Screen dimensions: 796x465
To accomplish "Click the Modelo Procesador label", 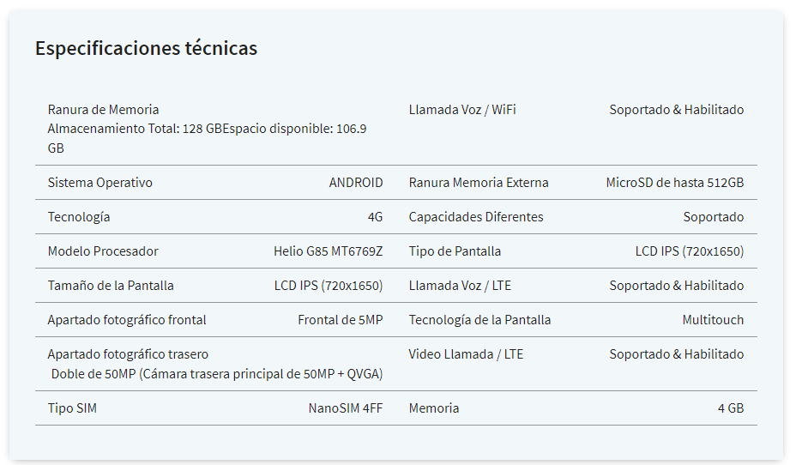I will tap(103, 251).
